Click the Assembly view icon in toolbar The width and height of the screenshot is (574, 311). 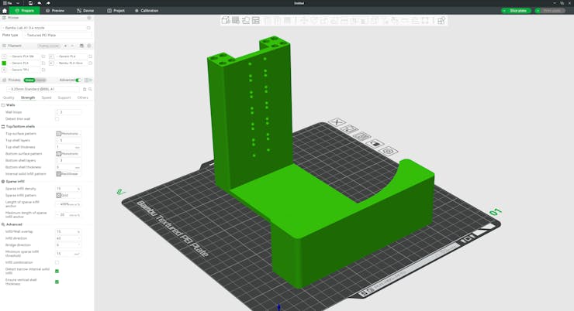pos(441,20)
